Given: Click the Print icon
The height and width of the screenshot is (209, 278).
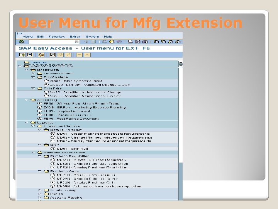Looking at the screenshot, I should click(x=130, y=41).
